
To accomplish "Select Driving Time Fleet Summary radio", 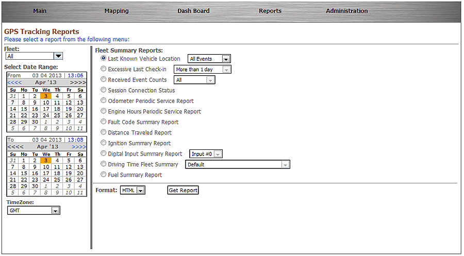I will [x=103, y=164].
